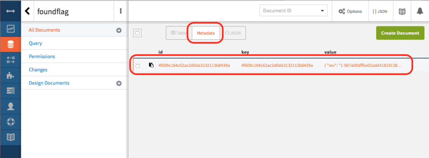Open the document id link in id column

click(x=194, y=65)
